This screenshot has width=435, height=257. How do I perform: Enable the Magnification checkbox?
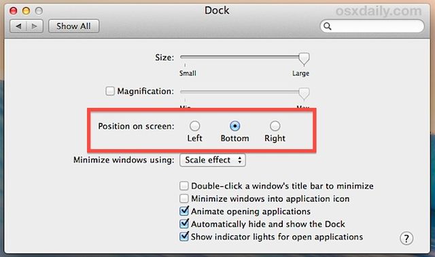pos(110,90)
